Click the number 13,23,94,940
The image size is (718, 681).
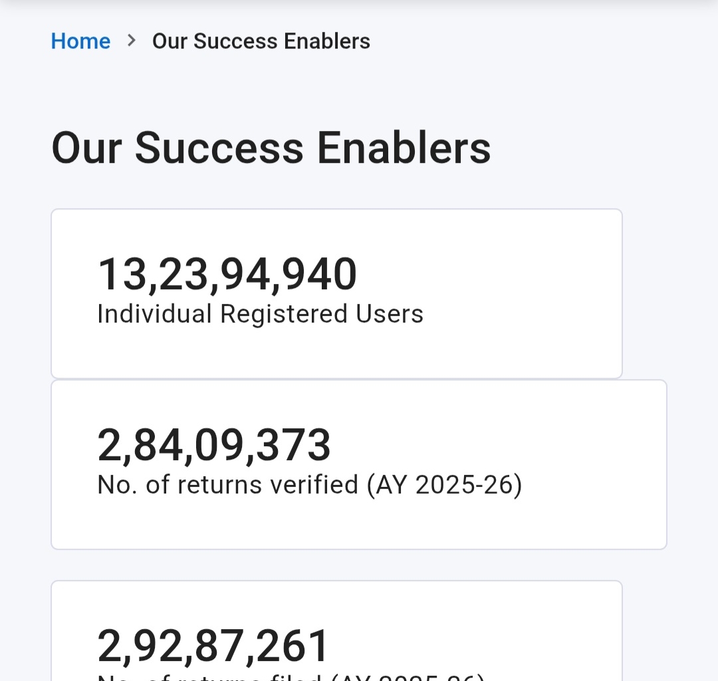tap(227, 273)
